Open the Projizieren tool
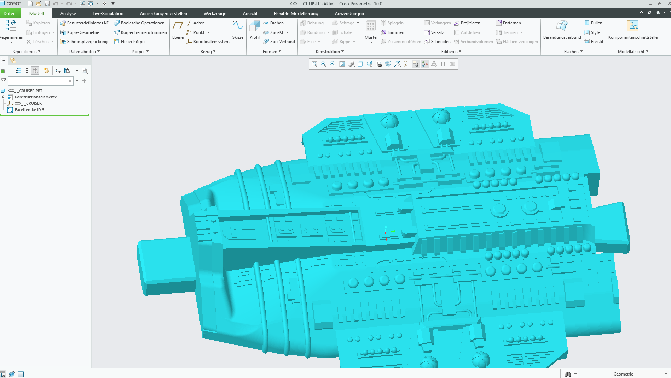The image size is (671, 378). pyautogui.click(x=467, y=23)
